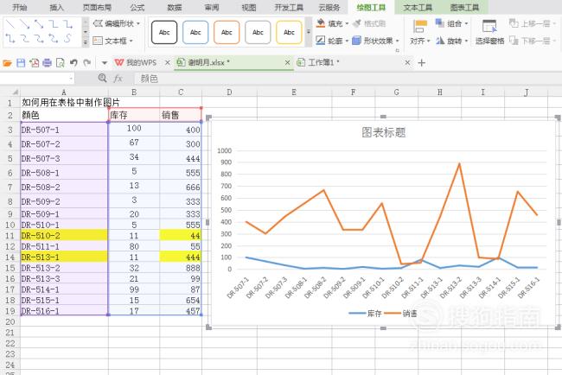This screenshot has height=375, width=562.
Task: Open the 形状效果 shape effects menu
Action: click(x=375, y=41)
